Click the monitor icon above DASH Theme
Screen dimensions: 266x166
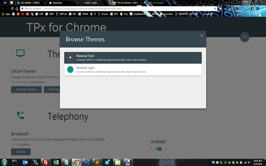point(20,53)
